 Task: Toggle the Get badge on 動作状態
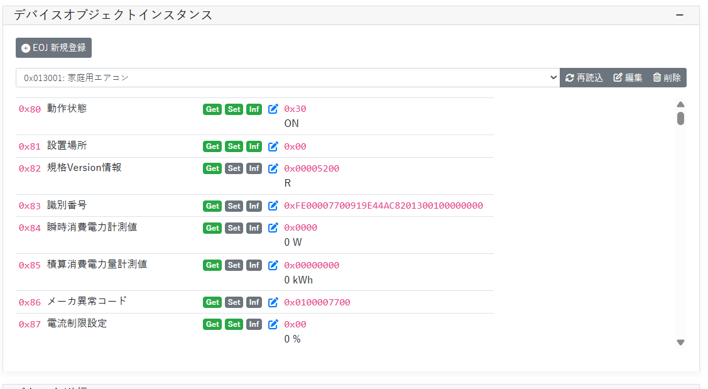[212, 109]
